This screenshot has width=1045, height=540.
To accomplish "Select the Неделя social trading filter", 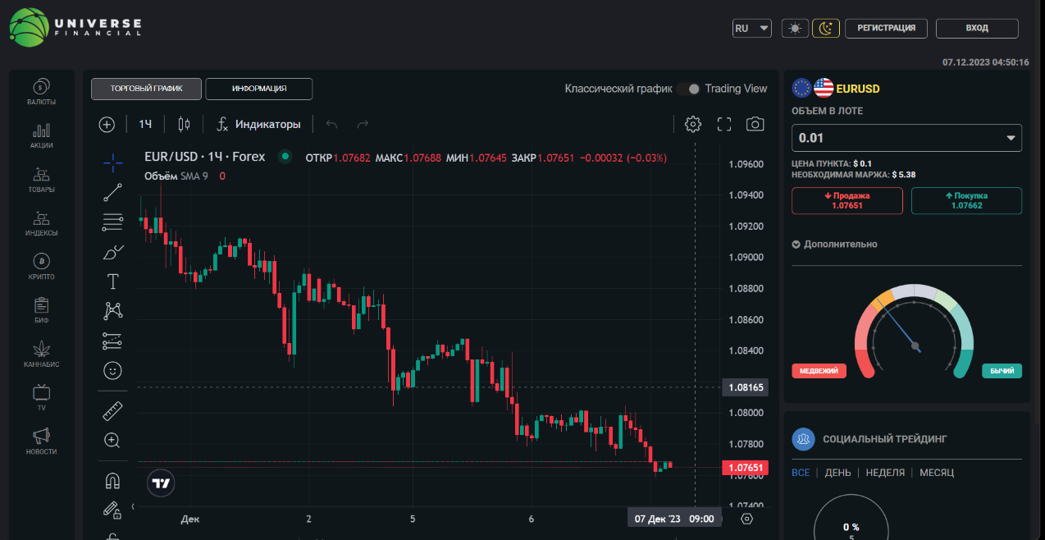I will pos(885,473).
